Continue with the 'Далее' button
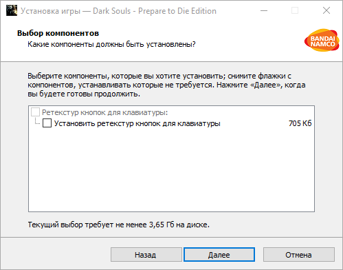This screenshot has height=270, width=343. pos(219,255)
